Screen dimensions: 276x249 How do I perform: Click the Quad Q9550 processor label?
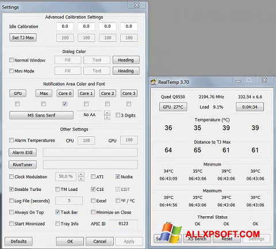click(173, 97)
